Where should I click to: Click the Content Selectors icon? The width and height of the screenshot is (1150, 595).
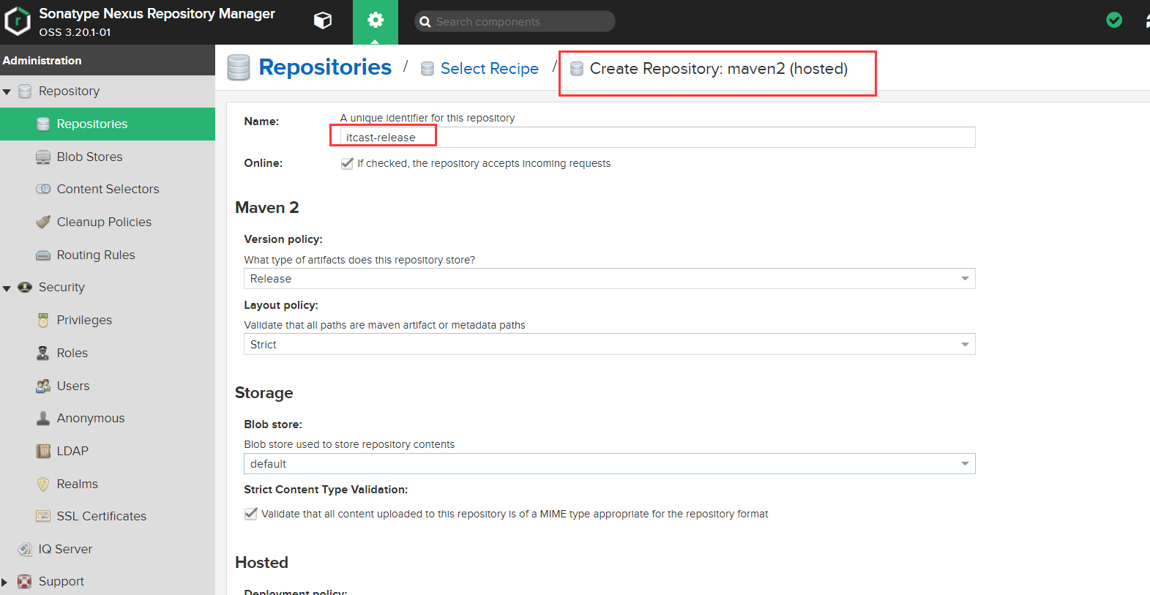coord(43,189)
